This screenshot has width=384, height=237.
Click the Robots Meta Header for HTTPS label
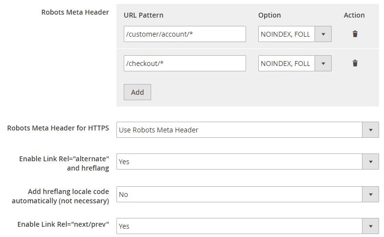click(x=58, y=128)
